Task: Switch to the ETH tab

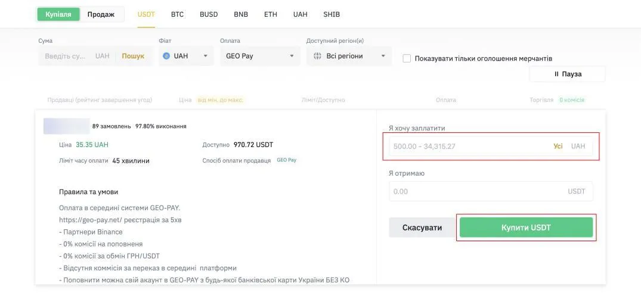Action: point(271,14)
